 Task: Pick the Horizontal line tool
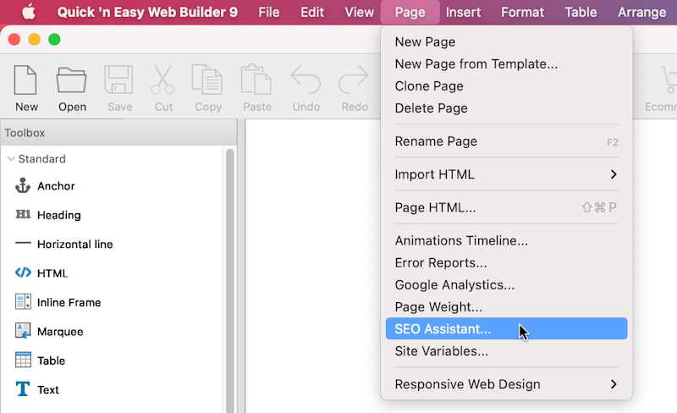pyautogui.click(x=23, y=244)
